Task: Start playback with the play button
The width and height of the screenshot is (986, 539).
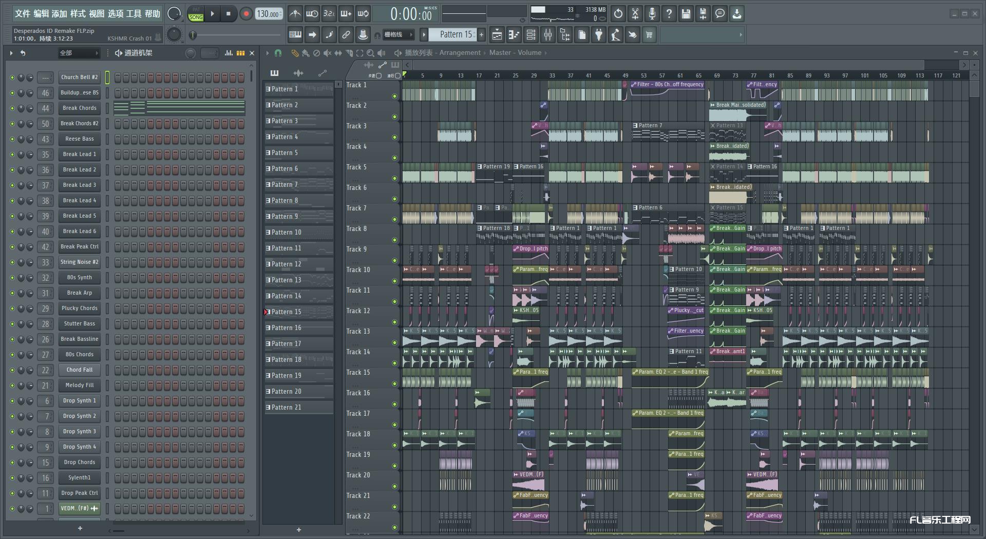Action: pos(212,14)
